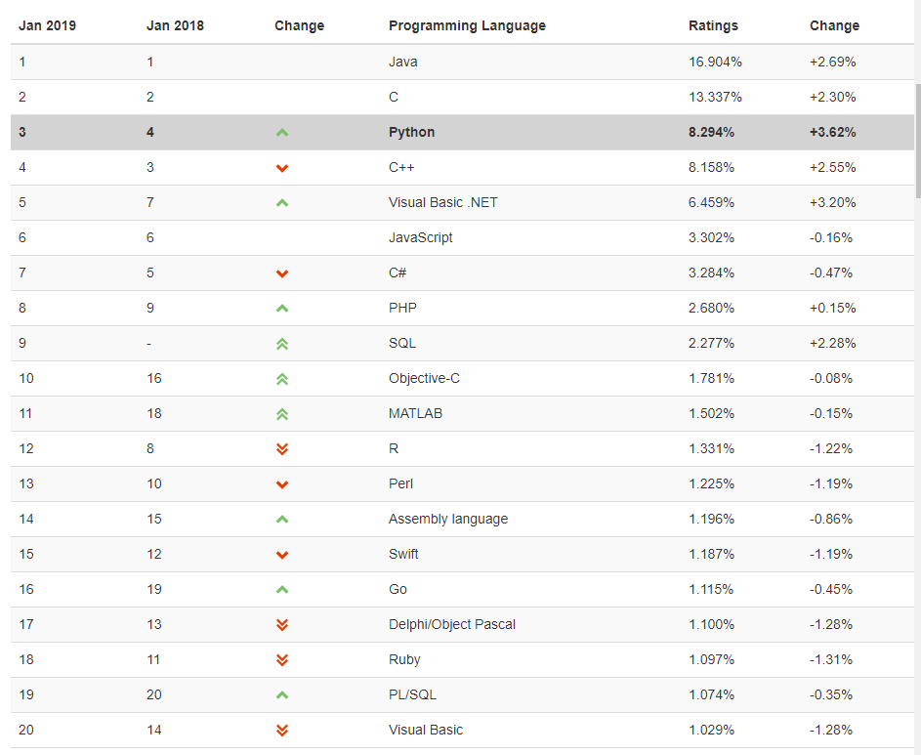Click the Ratings column header

tap(713, 25)
